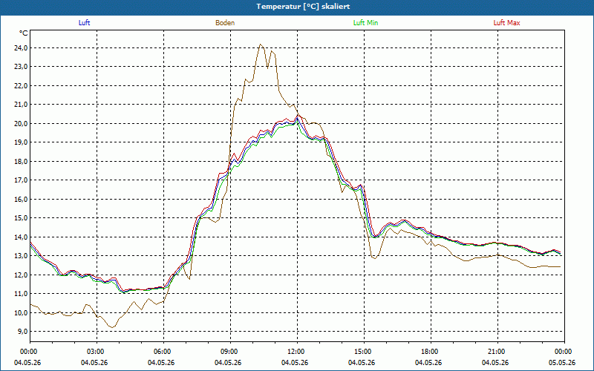
Task: Click the 10,0 y-axis value
Action: (x=22, y=313)
